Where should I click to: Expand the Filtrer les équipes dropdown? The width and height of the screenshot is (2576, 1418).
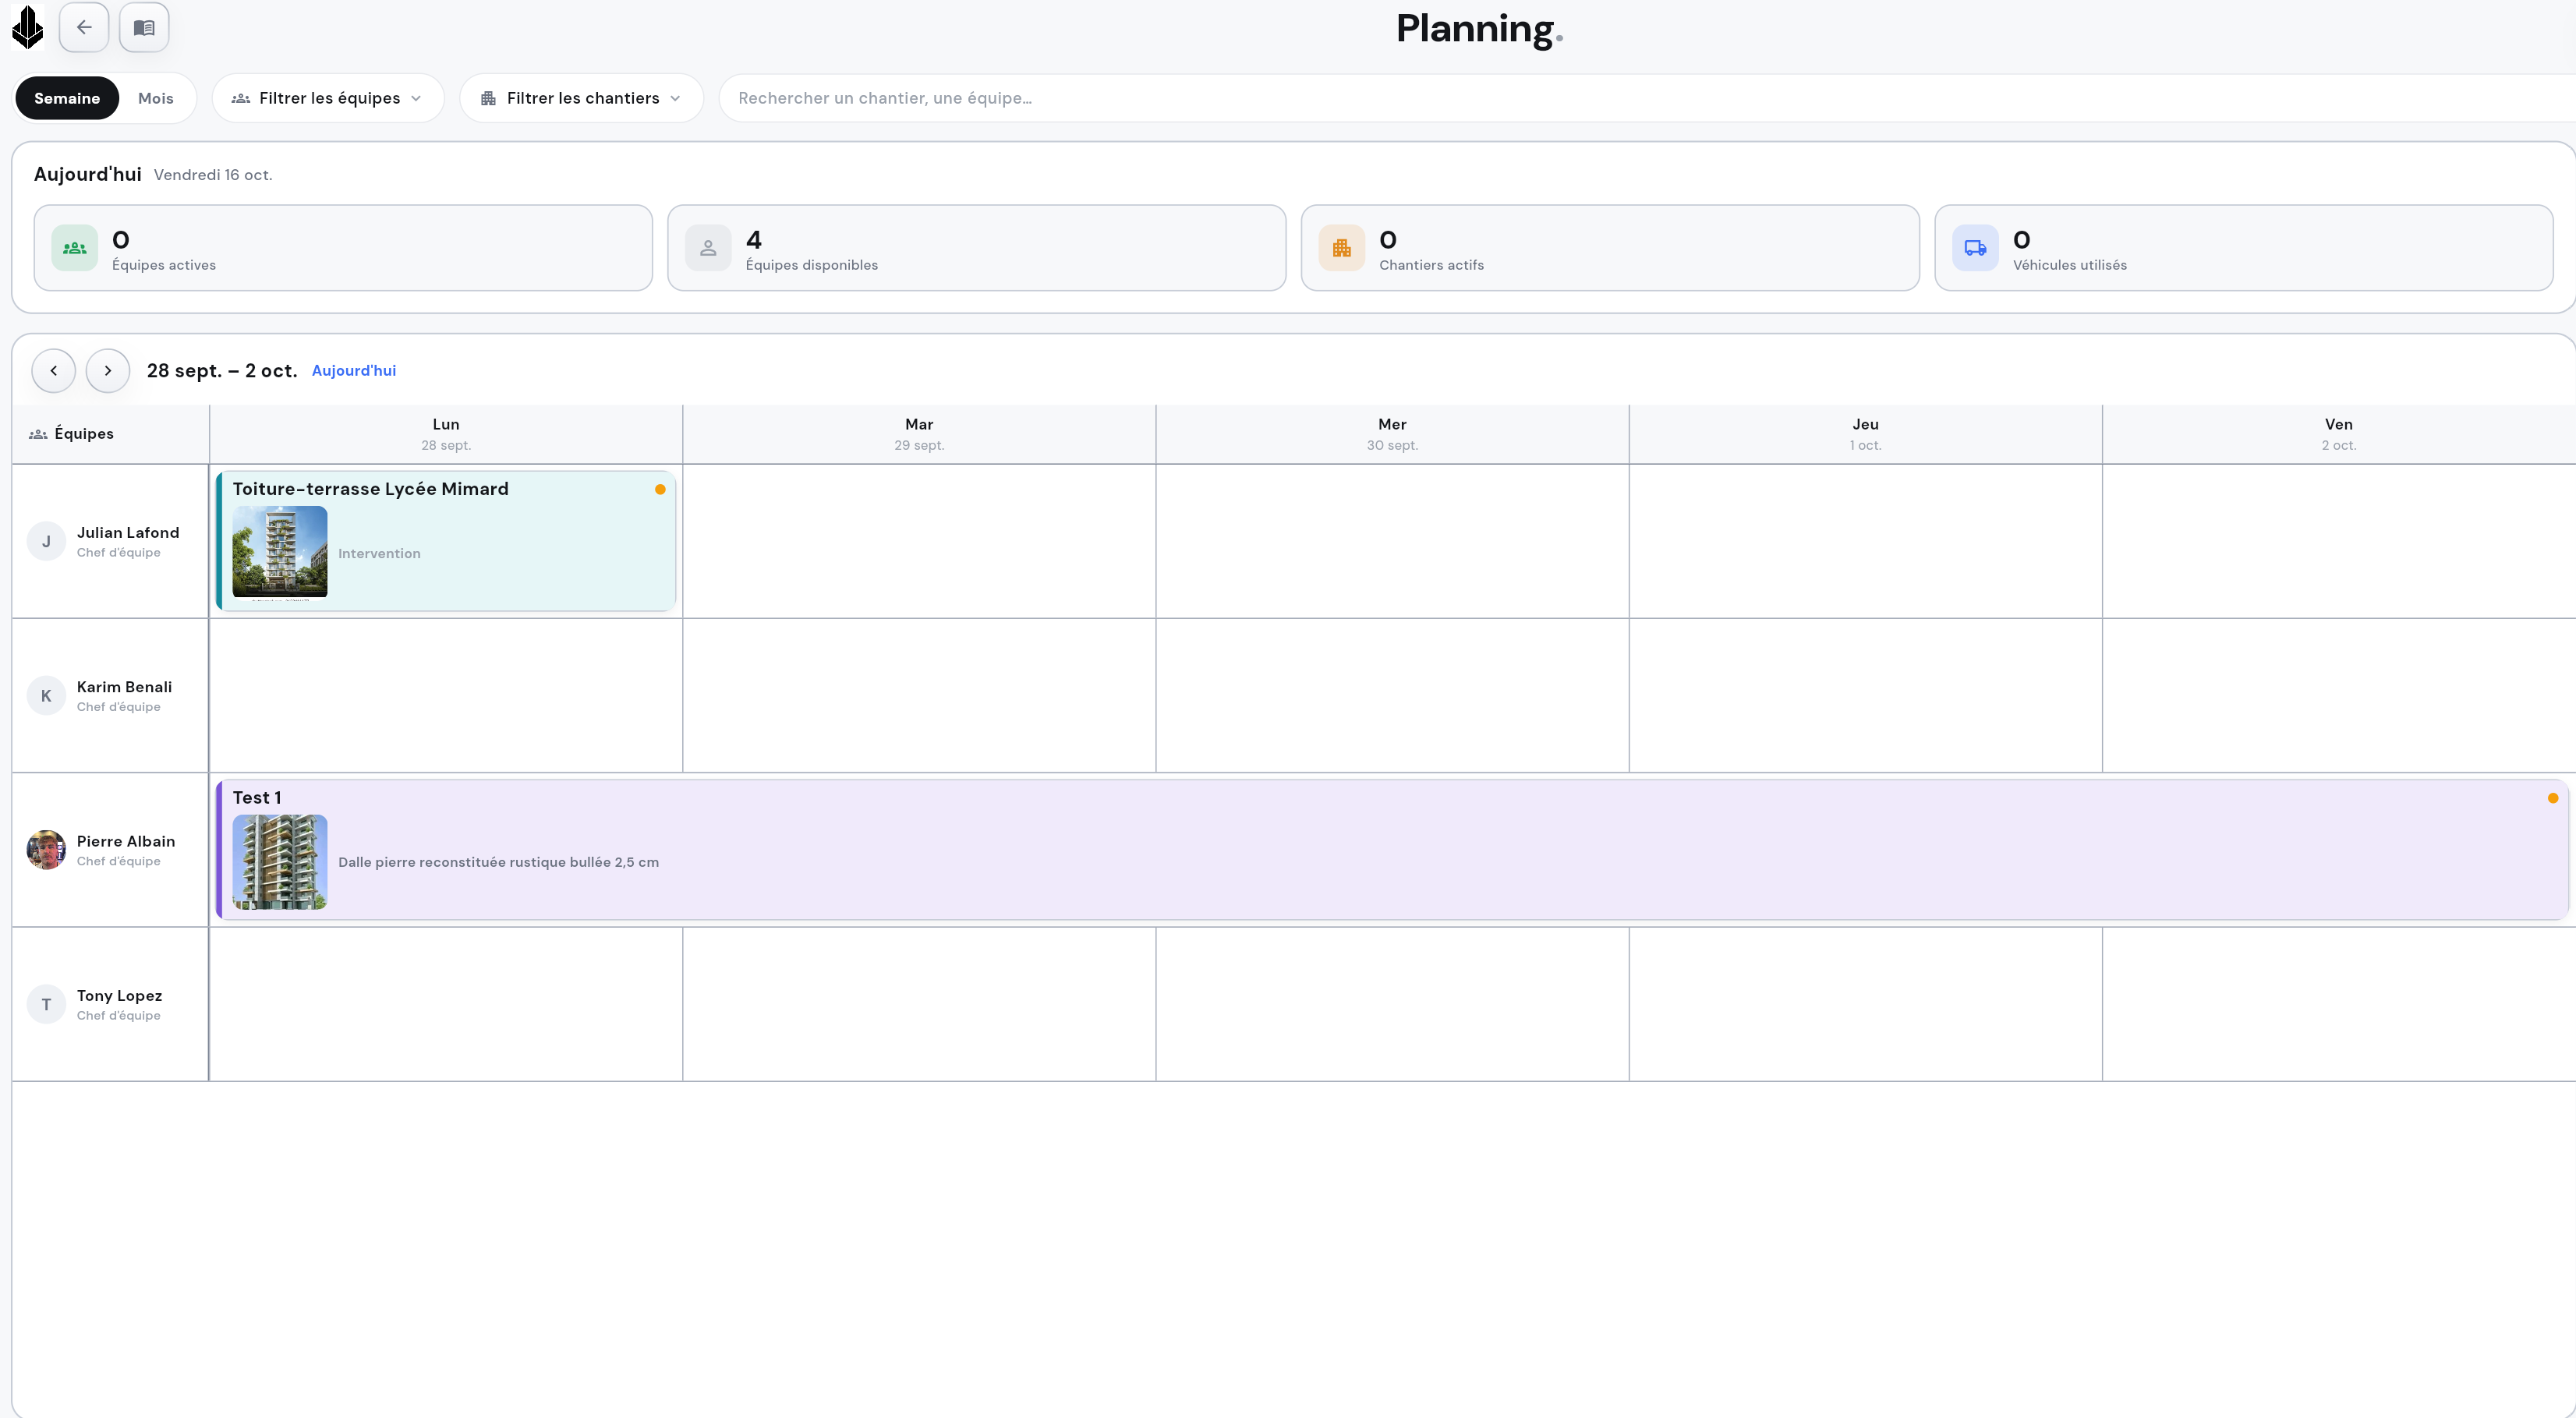coord(328,98)
